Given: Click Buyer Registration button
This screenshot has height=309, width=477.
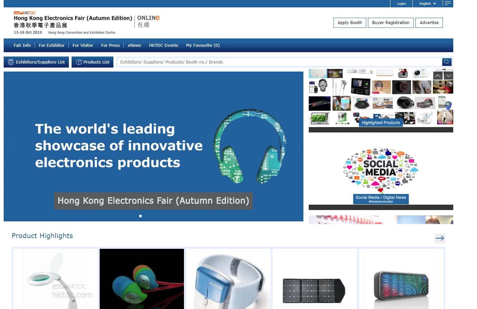Looking at the screenshot, I should 391,23.
